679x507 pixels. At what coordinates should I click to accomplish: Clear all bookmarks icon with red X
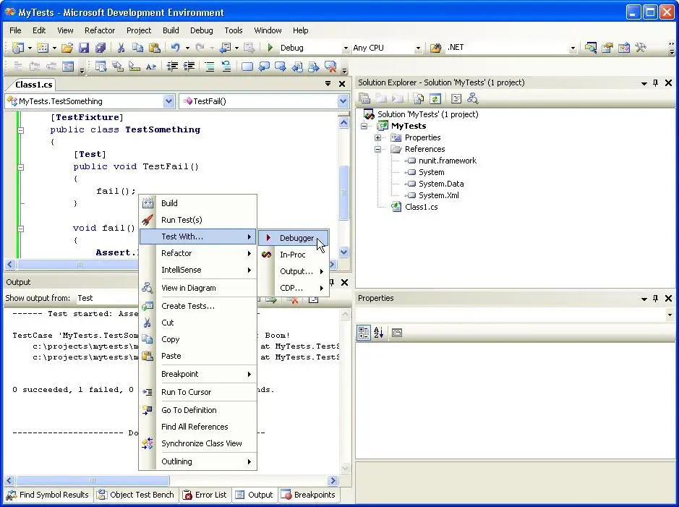pos(330,67)
